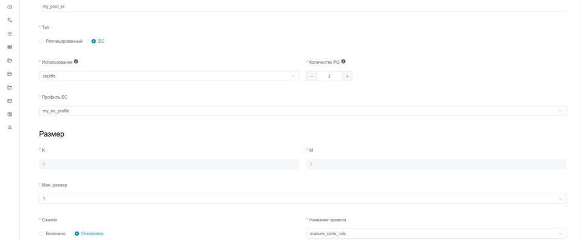Open the three-line list icon in sidebar

[10, 34]
